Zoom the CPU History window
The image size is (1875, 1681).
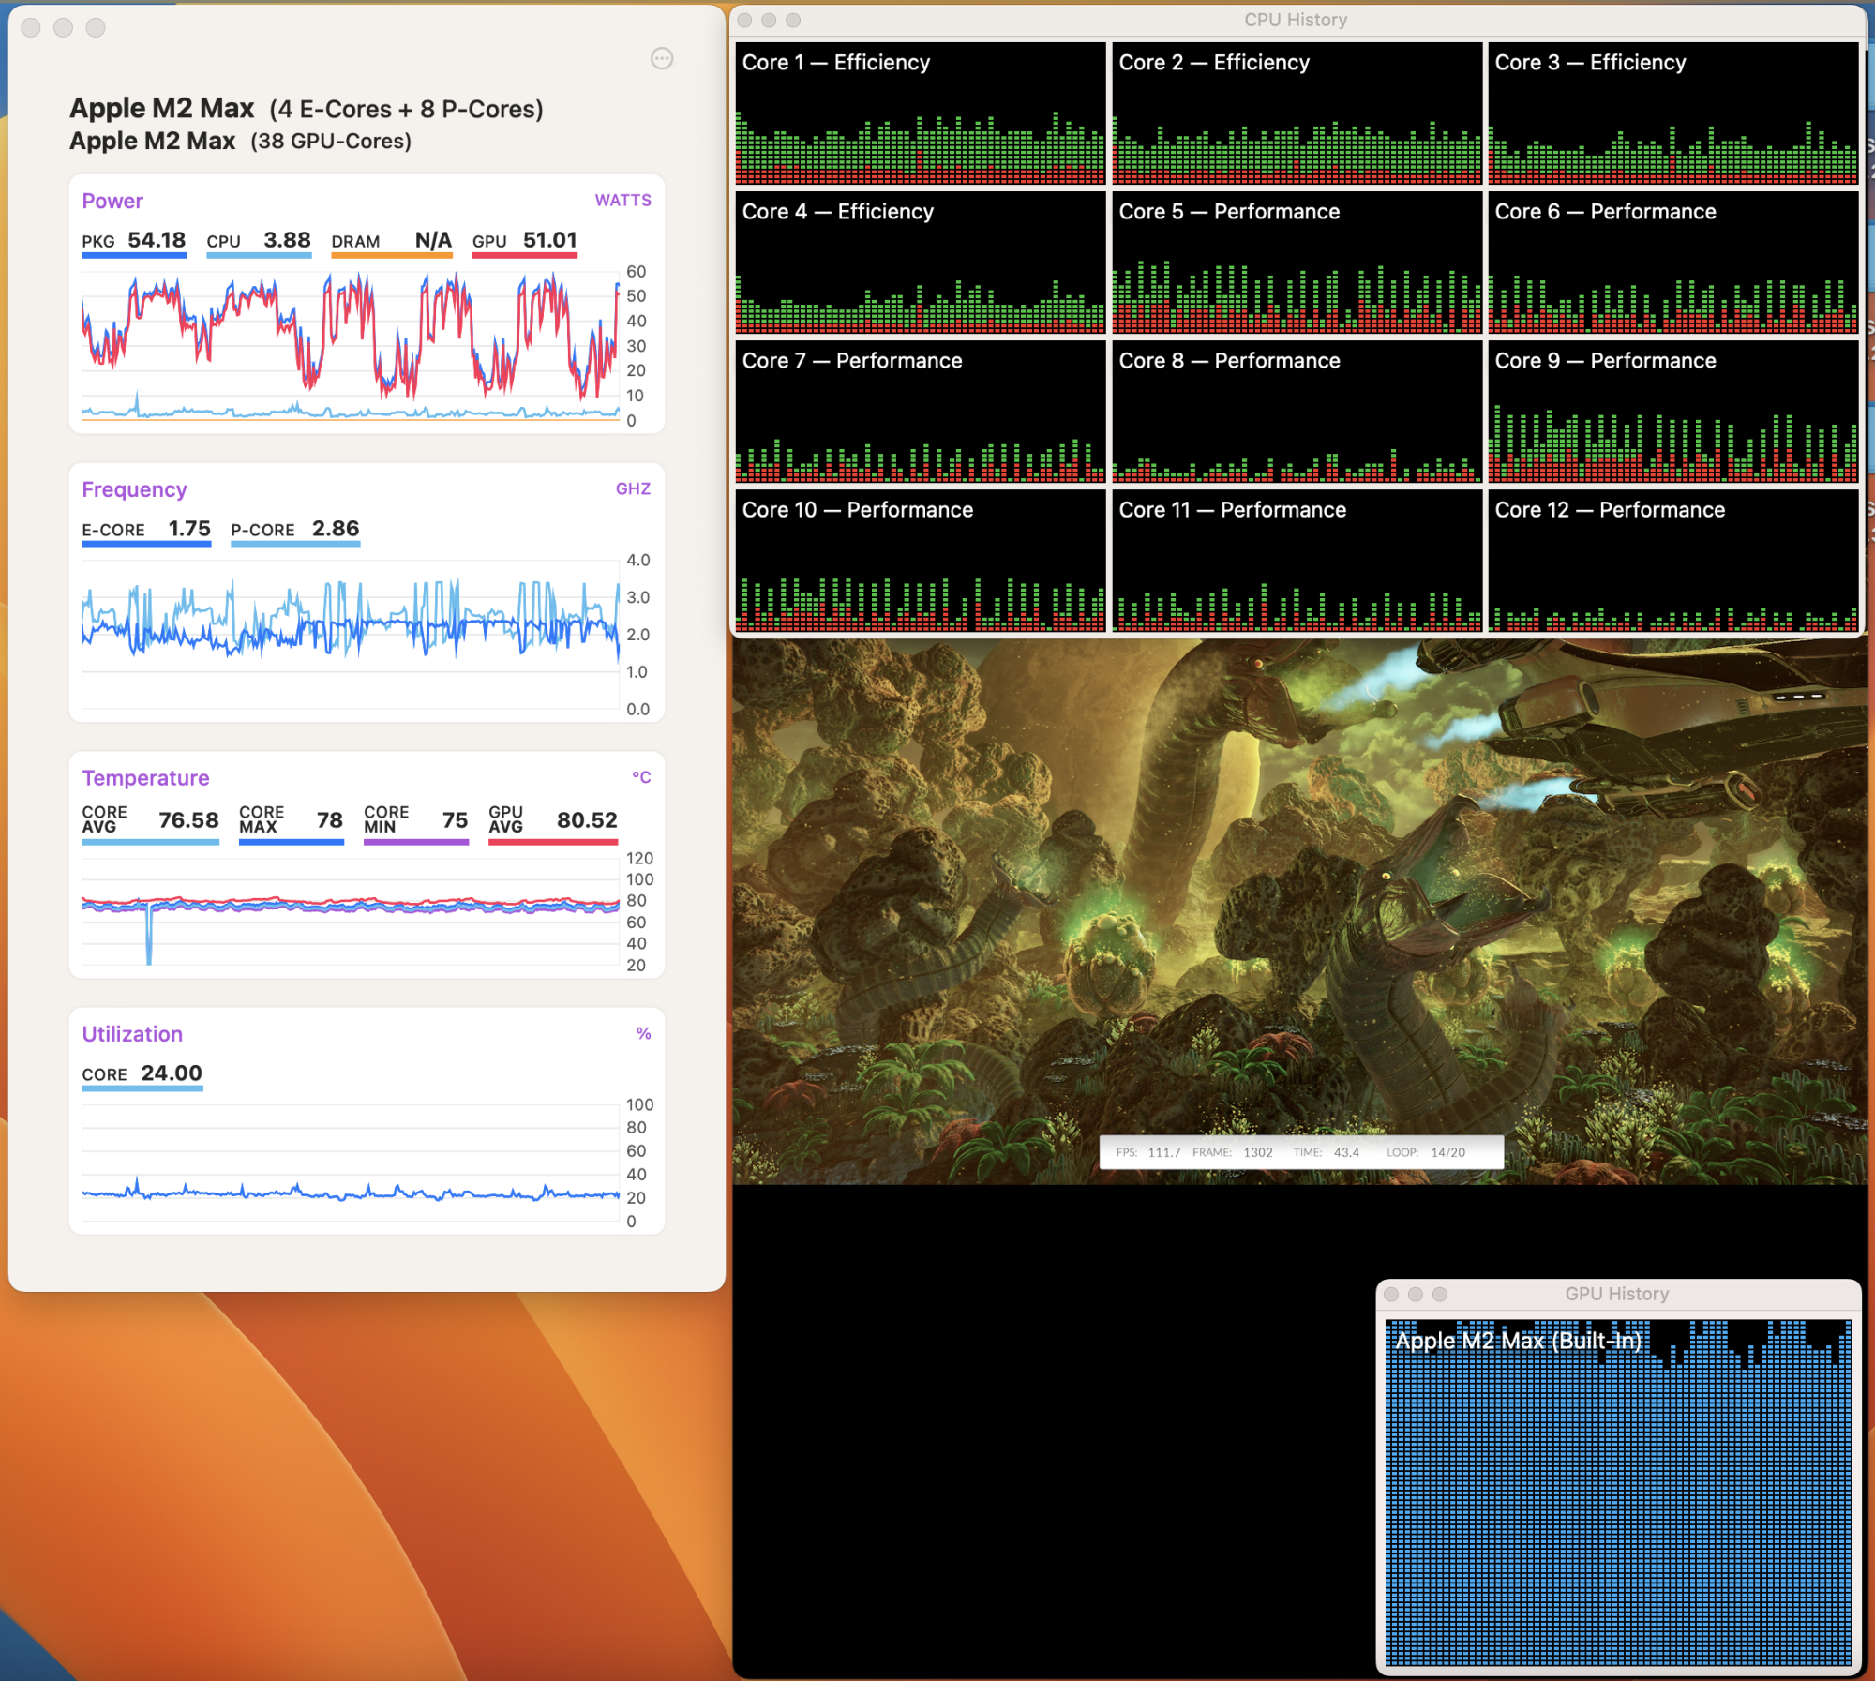pos(793,20)
